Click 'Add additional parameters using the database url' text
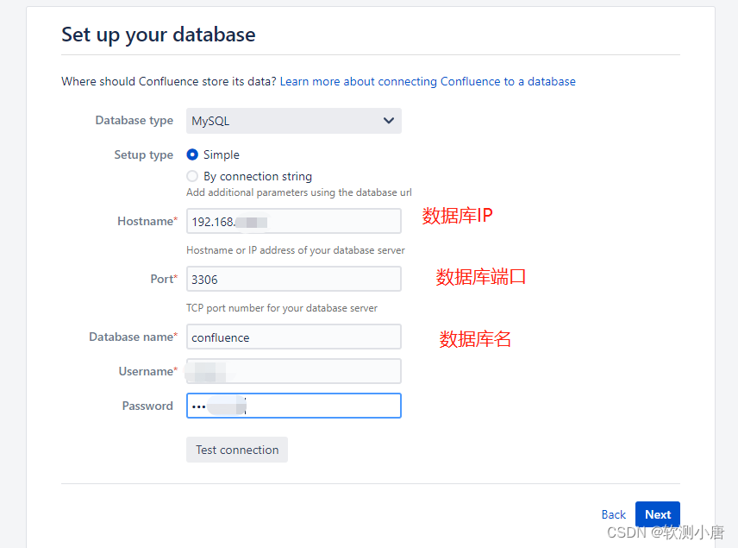The image size is (738, 548). pyautogui.click(x=299, y=192)
